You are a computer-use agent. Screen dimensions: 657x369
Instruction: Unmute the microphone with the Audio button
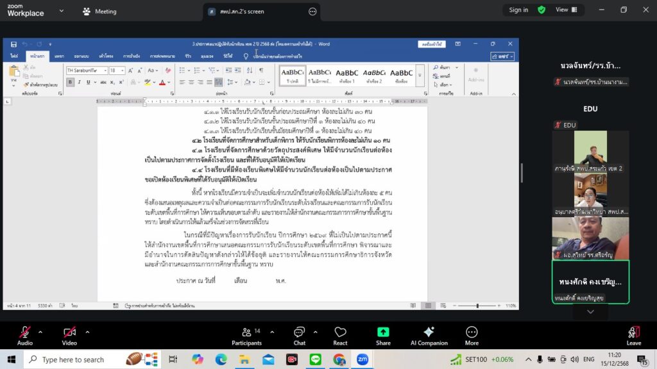24,335
